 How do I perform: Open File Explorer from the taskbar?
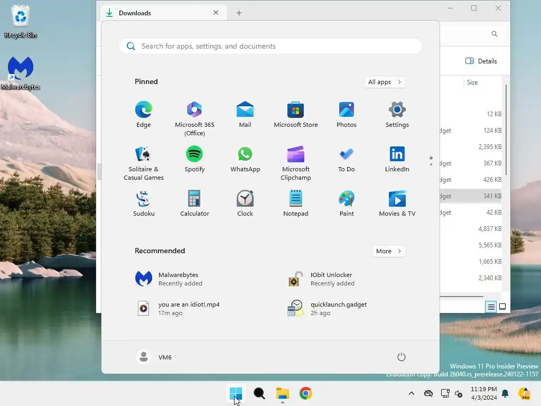[282, 393]
